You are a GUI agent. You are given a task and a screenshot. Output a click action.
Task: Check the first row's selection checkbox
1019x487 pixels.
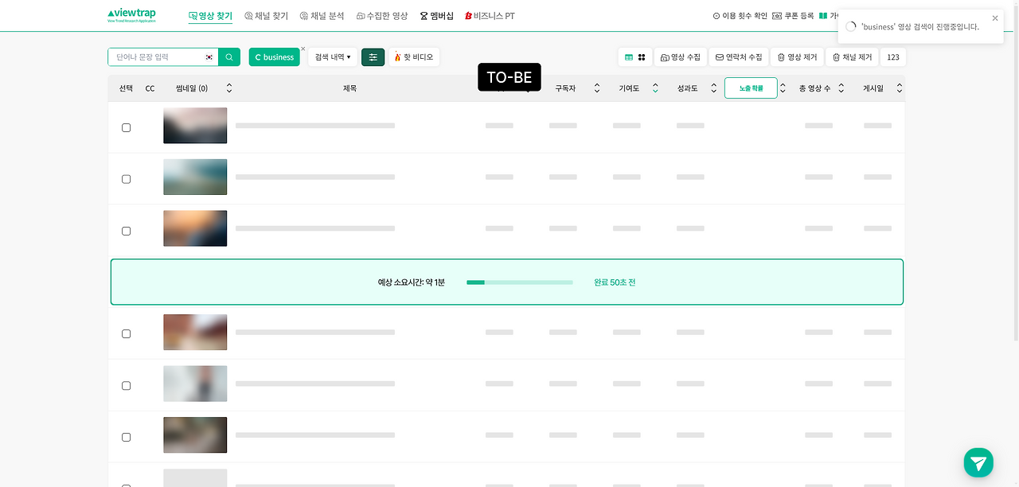126,127
